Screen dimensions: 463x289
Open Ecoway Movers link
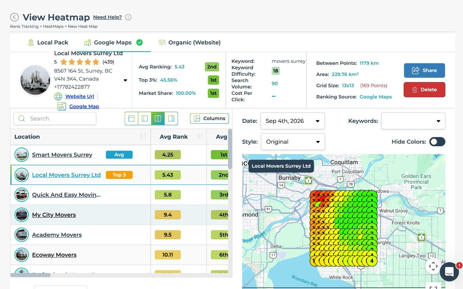[x=54, y=255]
